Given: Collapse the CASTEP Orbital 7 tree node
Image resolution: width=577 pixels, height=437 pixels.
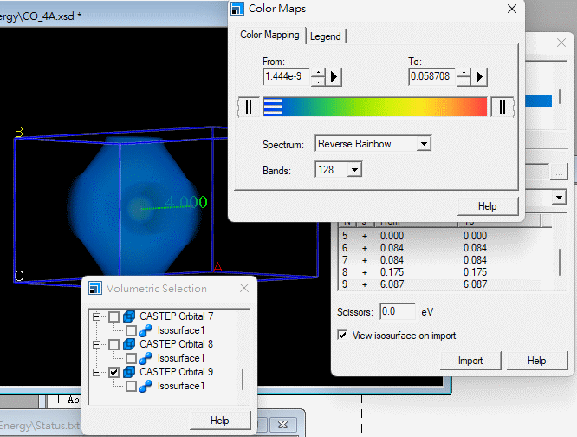Looking at the screenshot, I should (x=97, y=316).
